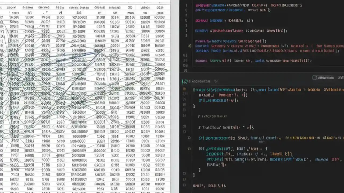Viewport: 344px width, 193px height.
Task: Click the Bv link beside Popadevtos
Action: click(x=216, y=81)
